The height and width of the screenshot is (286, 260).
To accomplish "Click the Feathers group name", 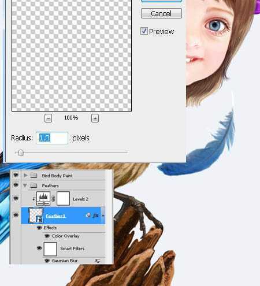I will [x=50, y=185].
